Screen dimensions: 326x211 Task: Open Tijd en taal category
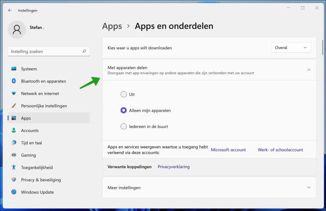[x=49, y=143]
